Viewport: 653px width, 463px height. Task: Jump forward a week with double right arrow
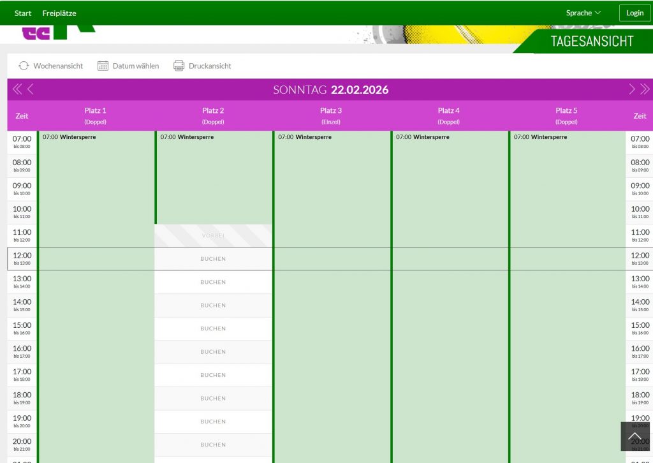(645, 89)
